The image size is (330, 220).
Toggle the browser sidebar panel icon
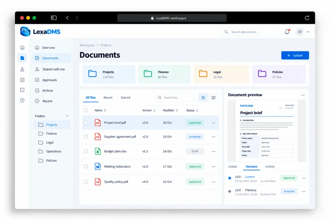click(x=54, y=18)
